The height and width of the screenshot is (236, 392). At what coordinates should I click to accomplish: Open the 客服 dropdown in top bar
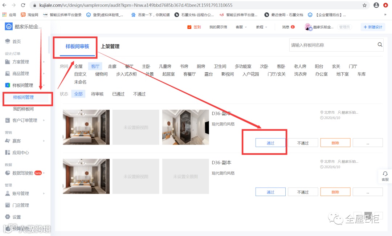click(241, 27)
